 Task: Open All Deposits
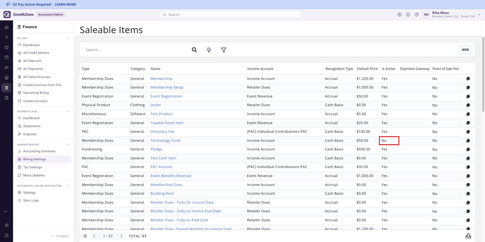click(32, 61)
